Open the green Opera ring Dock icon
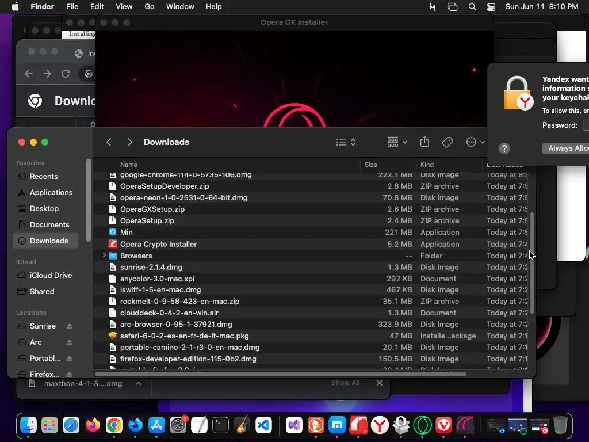 point(423,425)
